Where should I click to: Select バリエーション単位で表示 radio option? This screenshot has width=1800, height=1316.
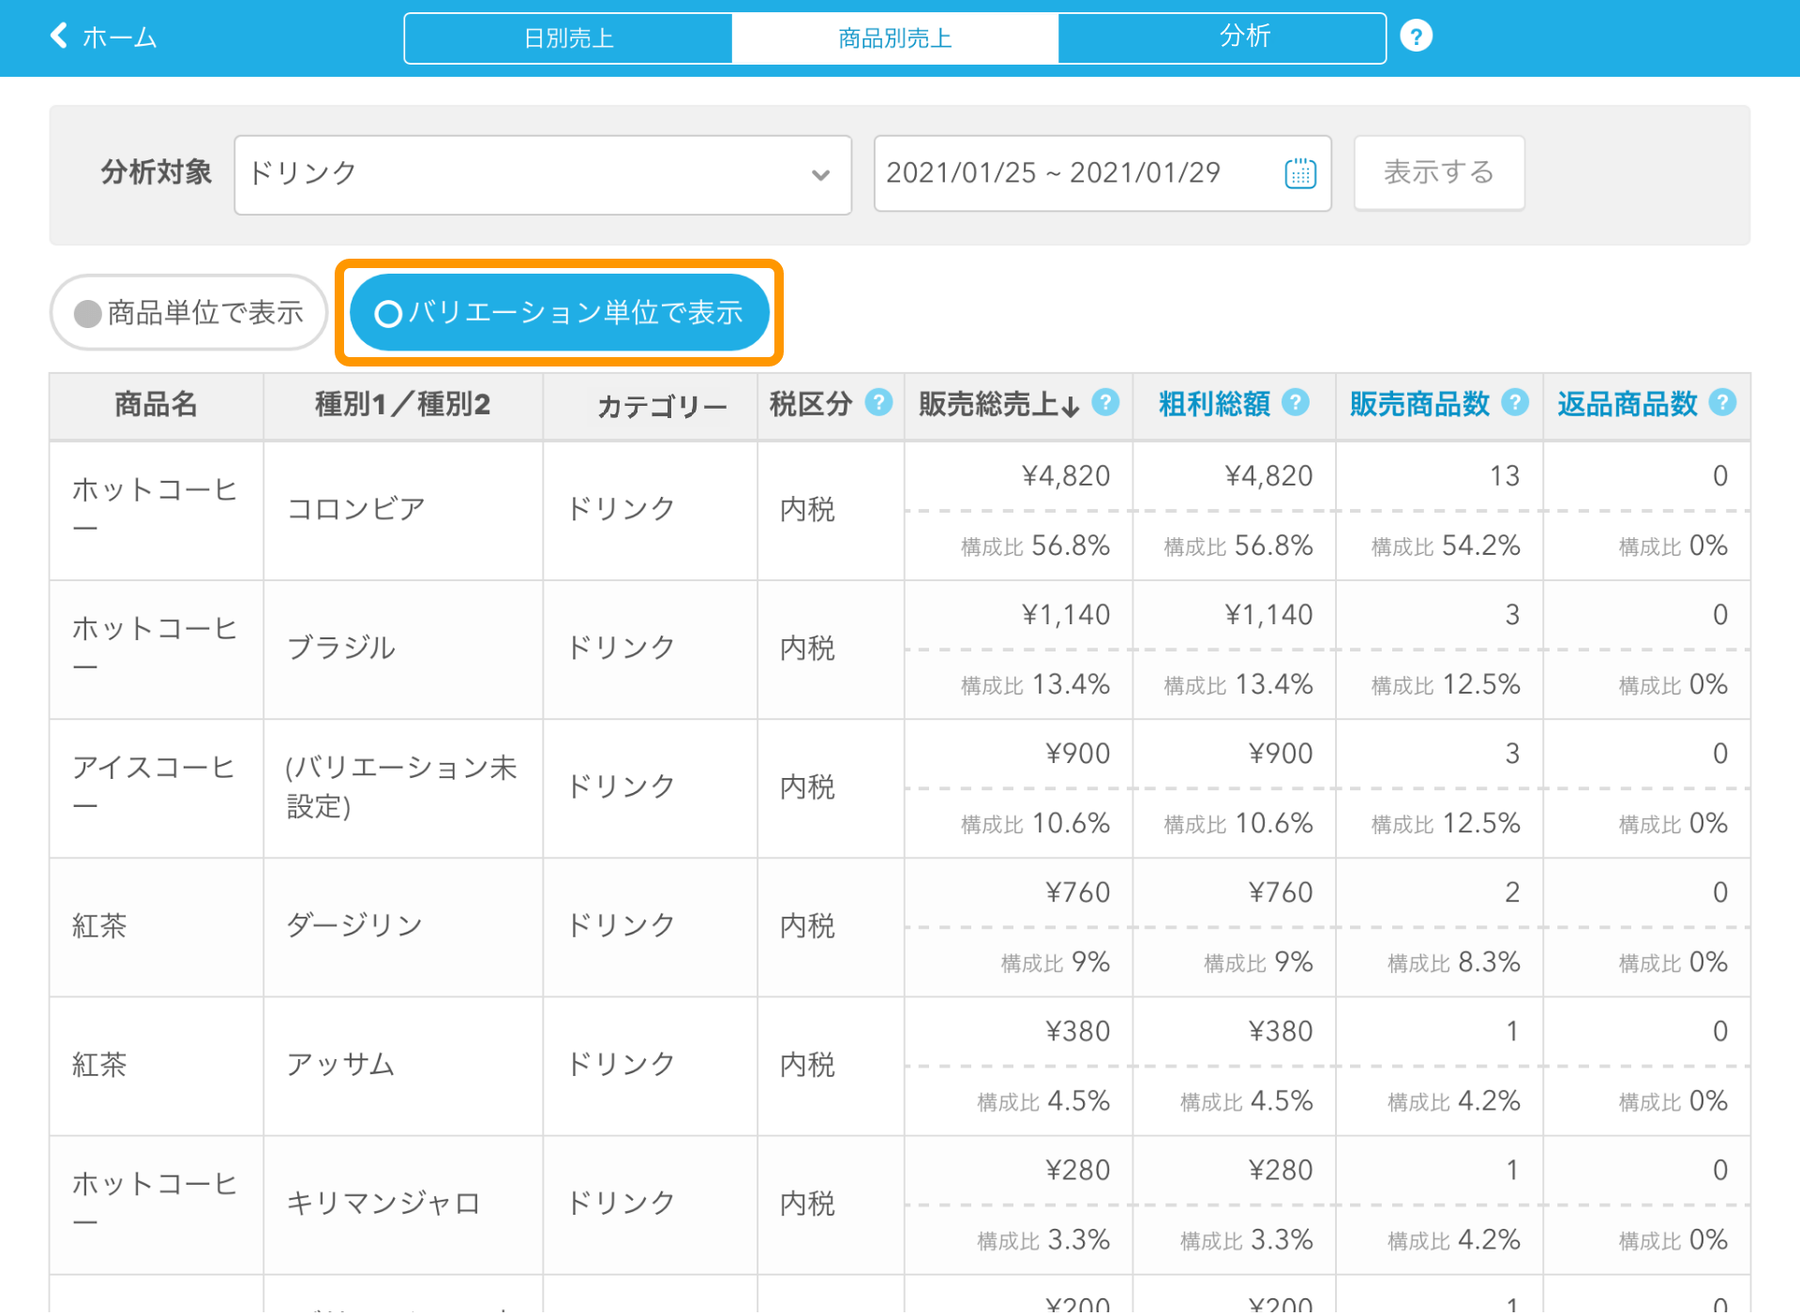pos(560,312)
